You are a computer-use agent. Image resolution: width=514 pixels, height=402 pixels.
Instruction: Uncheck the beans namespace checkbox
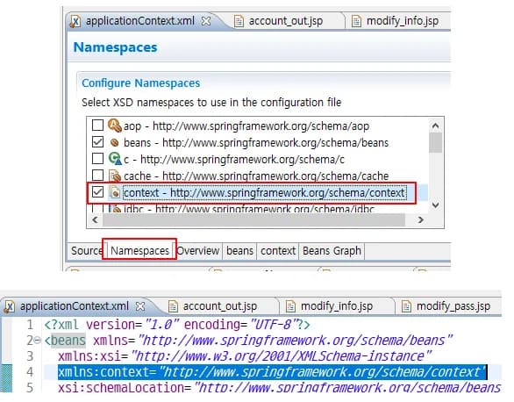[x=97, y=142]
